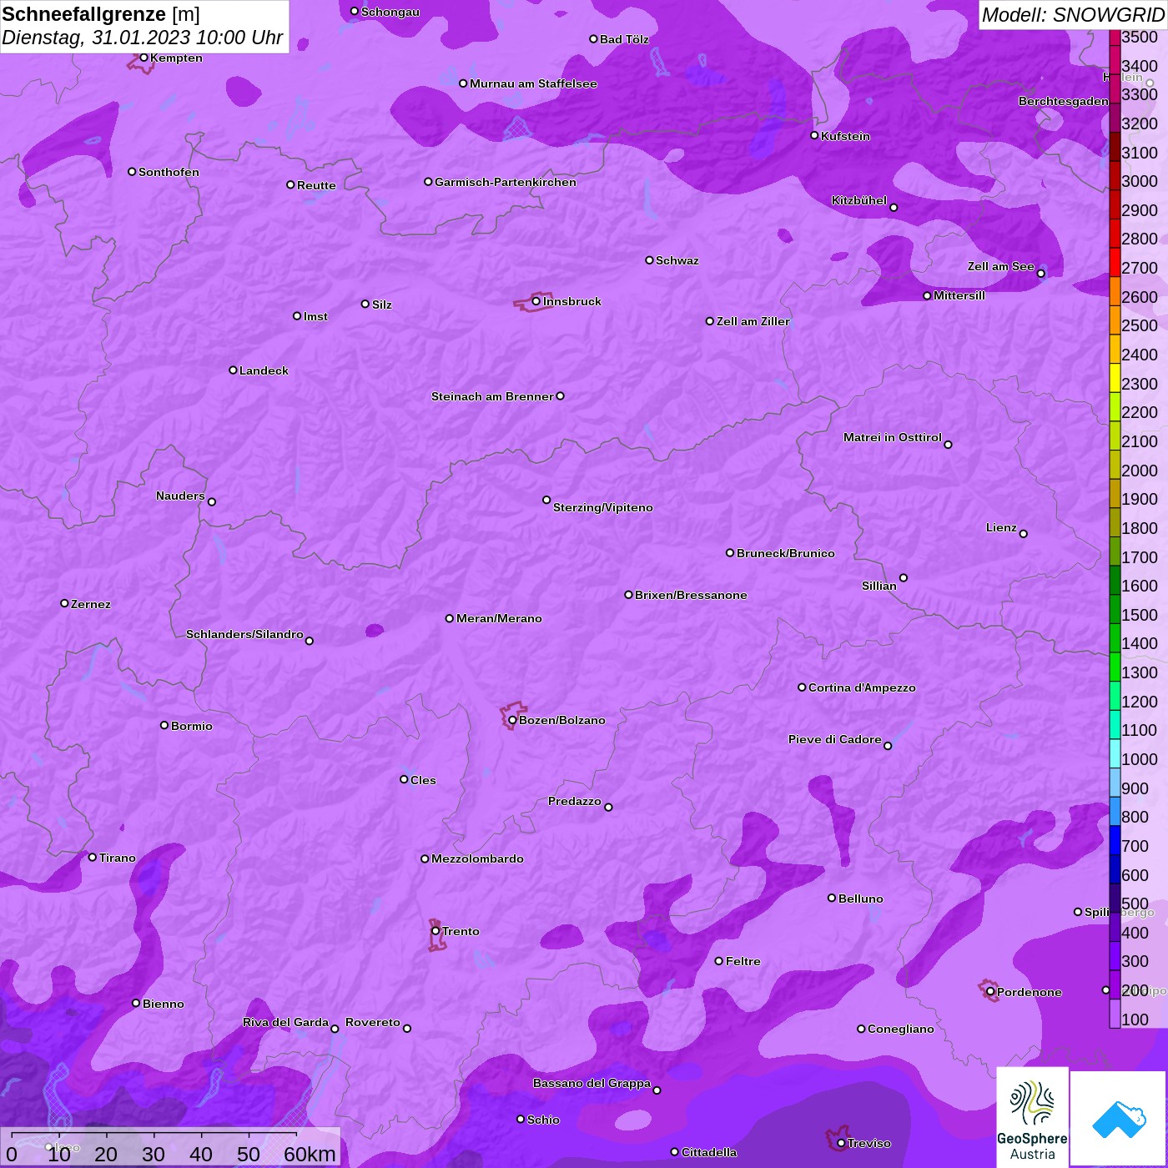Click the date Dienstag, 31.01.2023 10:00 Uhr
The height and width of the screenshot is (1168, 1168).
(142, 38)
